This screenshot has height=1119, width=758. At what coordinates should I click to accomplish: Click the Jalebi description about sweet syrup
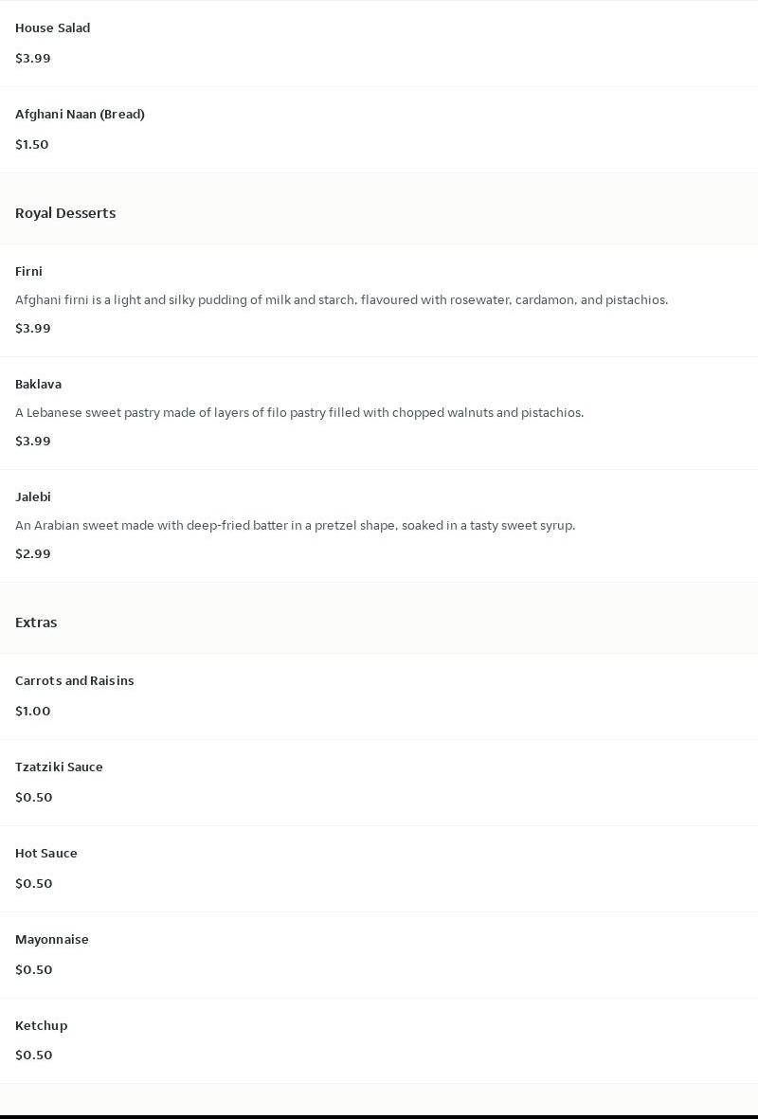pos(295,525)
